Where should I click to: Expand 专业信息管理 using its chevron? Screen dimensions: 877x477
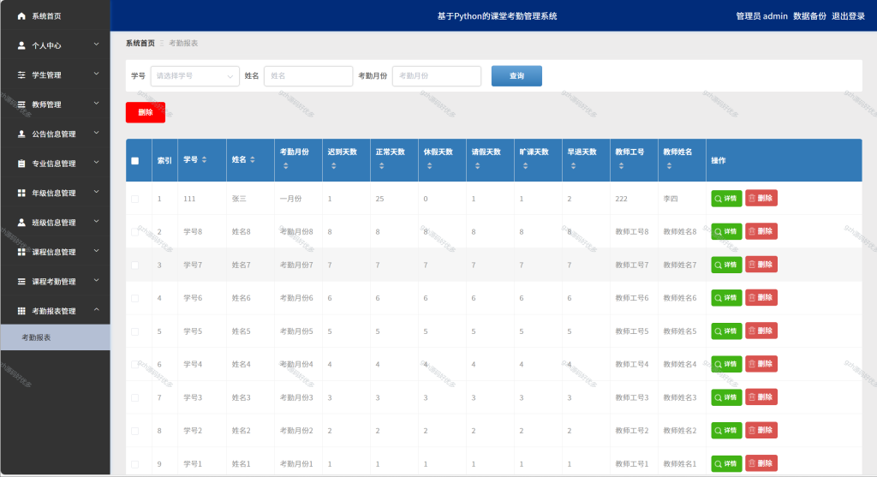[x=96, y=163]
